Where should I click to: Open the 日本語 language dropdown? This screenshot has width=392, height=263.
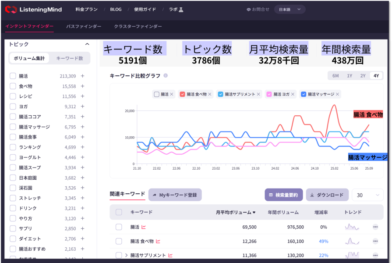[289, 9]
